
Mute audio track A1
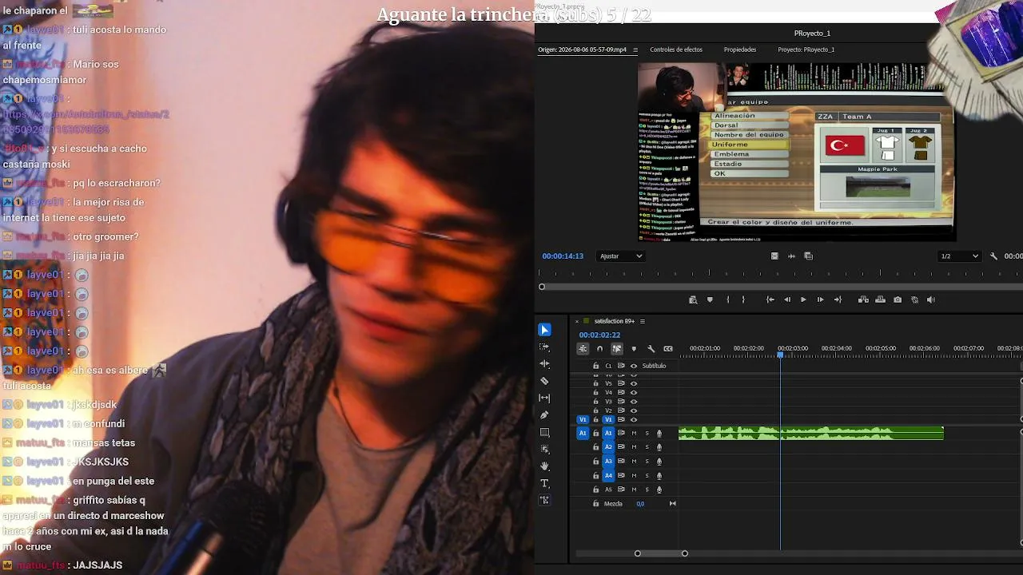coord(634,434)
